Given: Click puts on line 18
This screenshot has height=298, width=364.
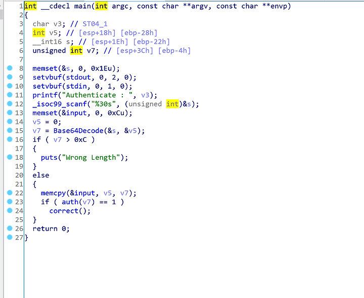Looking at the screenshot, I should point(49,158).
